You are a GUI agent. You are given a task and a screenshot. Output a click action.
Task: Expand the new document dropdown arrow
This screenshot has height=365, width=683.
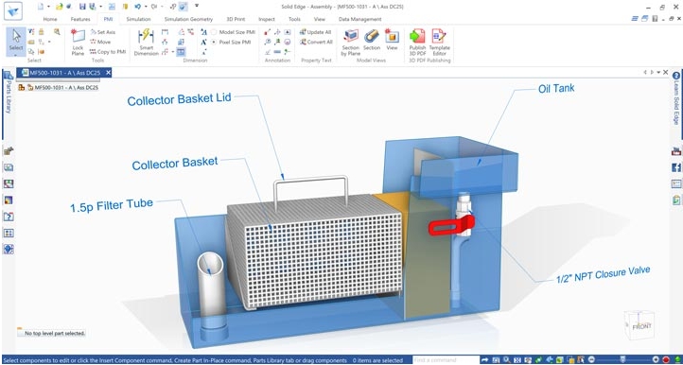pos(48,7)
